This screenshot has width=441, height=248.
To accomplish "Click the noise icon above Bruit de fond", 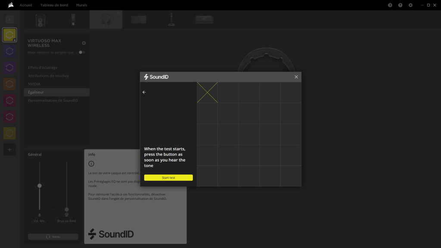I will click(x=67, y=215).
